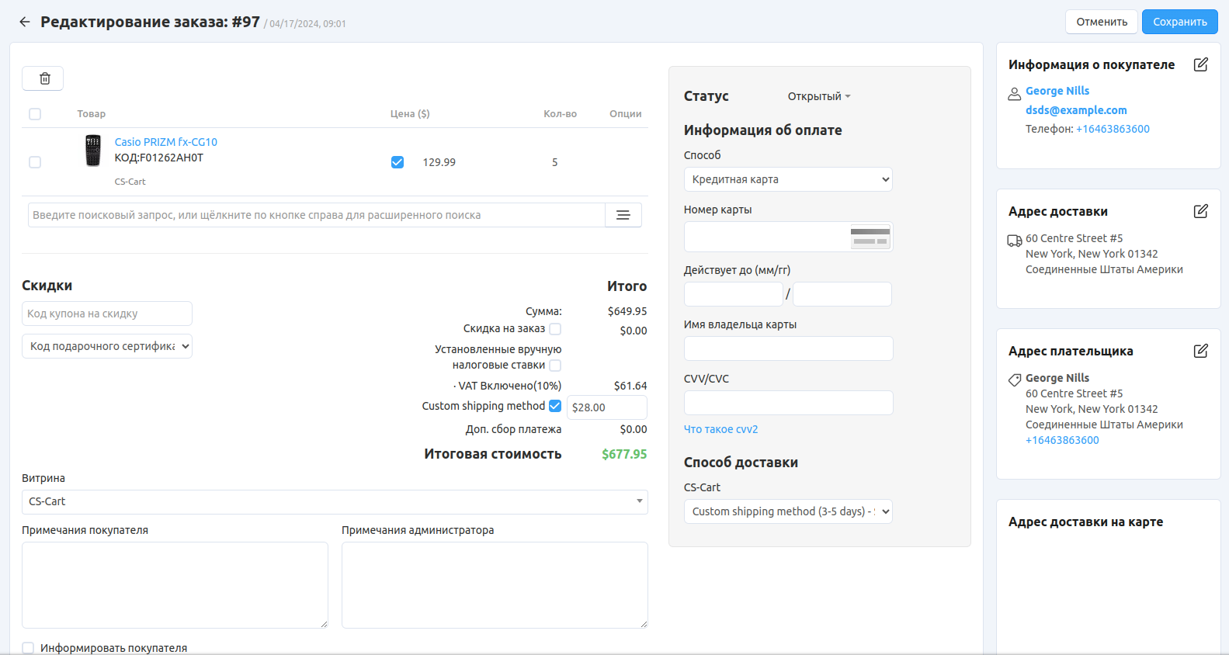Click the trash delete icon button
Image resolution: width=1229 pixels, height=655 pixels.
tap(43, 78)
